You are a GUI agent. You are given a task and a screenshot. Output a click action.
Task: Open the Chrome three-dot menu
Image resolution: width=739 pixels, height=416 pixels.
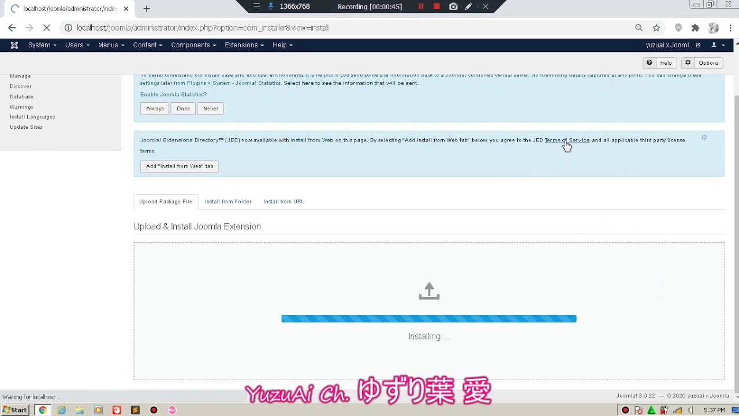[x=731, y=28]
